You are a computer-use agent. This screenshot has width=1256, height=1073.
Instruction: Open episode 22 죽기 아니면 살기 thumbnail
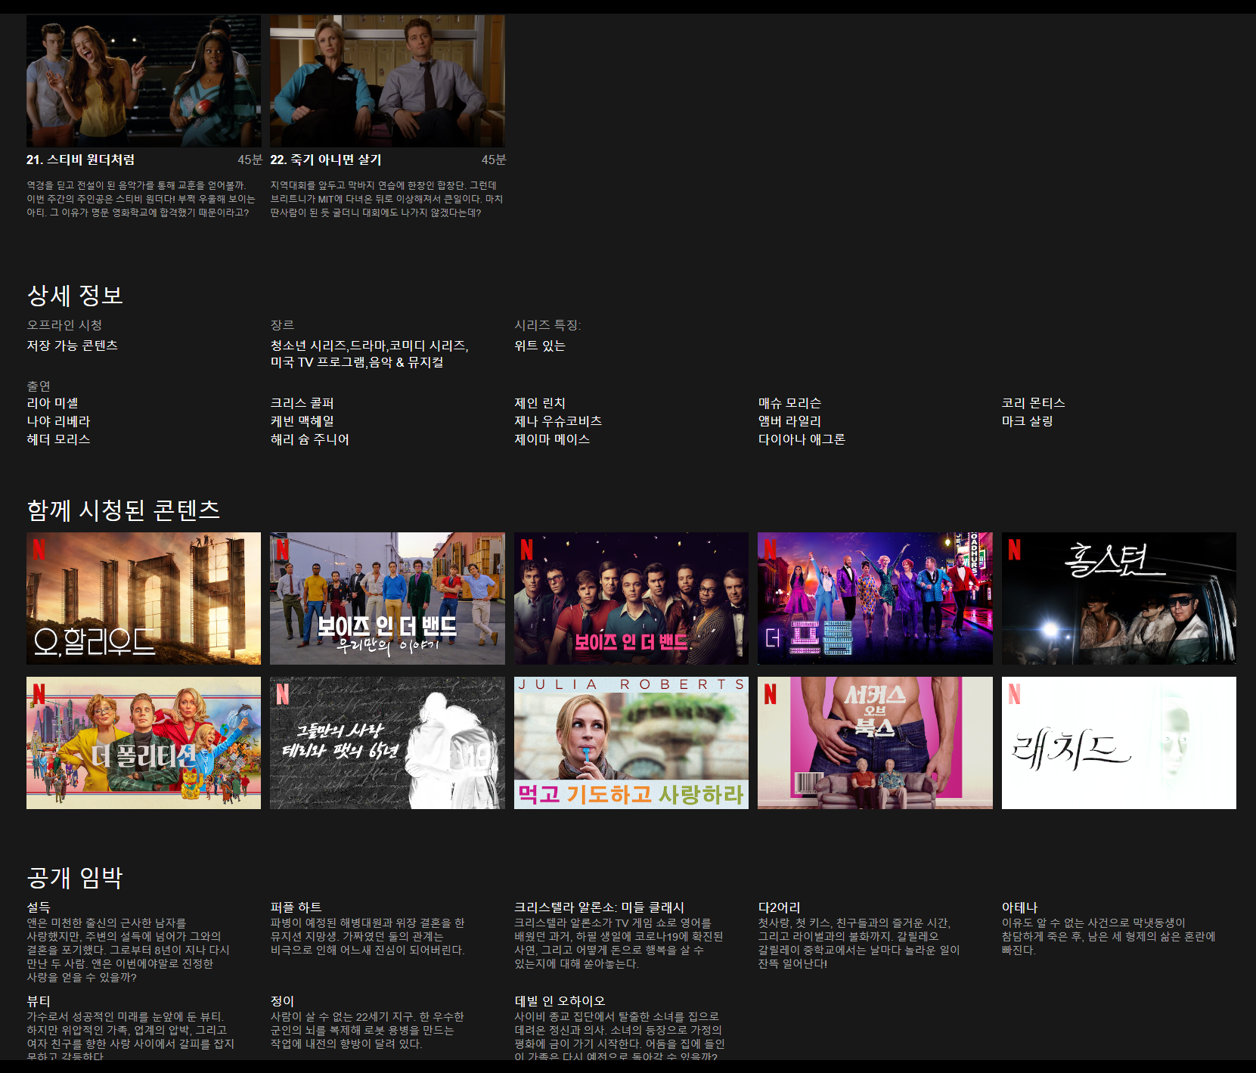[387, 81]
